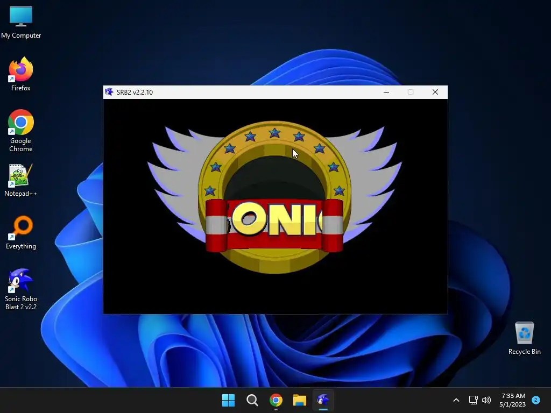The image size is (551, 413).
Task: Open taskbar Search
Action: pos(252,400)
